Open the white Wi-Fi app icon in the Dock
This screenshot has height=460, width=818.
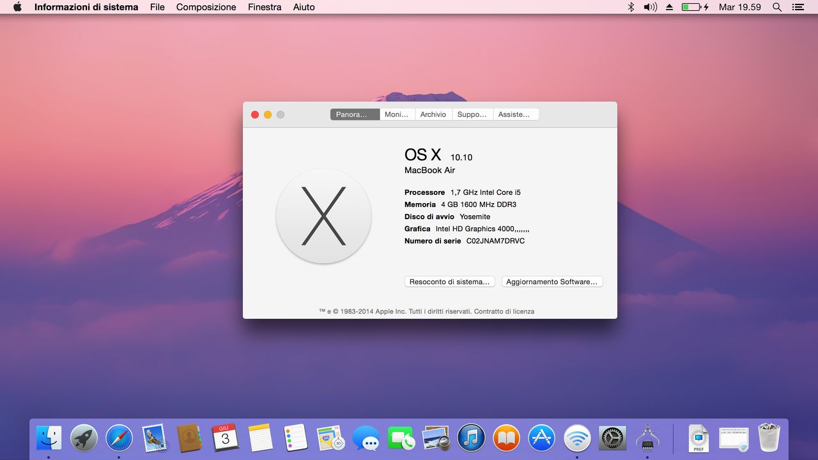point(577,438)
